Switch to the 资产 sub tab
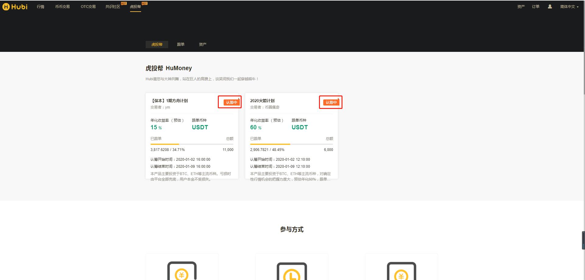This screenshot has height=280, width=585. [203, 45]
